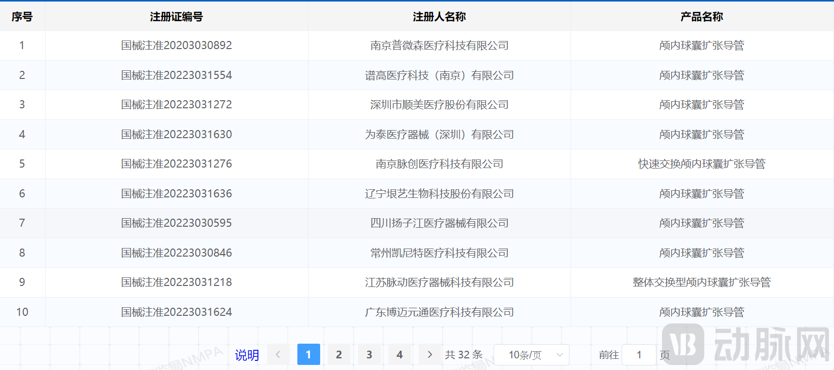Click the 注册人名称 column header
The height and width of the screenshot is (370, 834).
pyautogui.click(x=439, y=17)
